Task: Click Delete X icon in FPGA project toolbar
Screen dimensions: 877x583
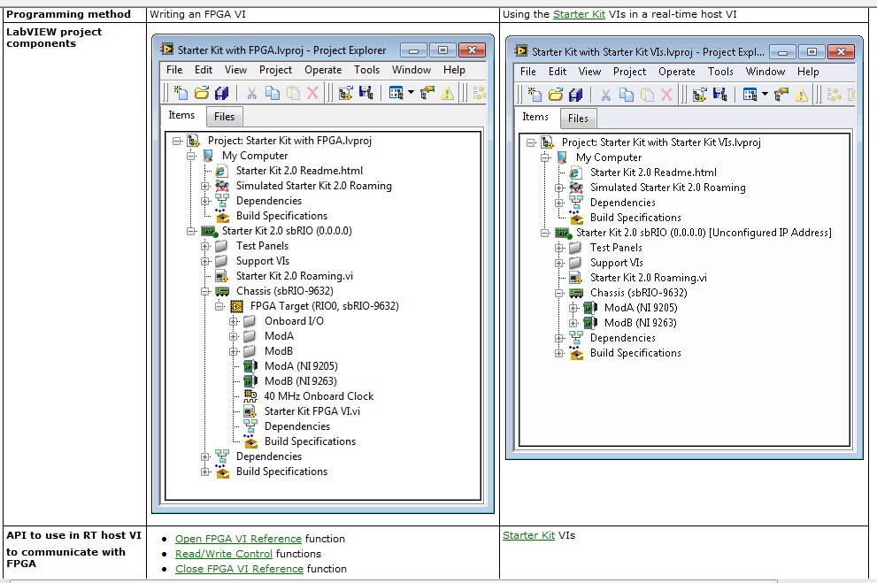Action: pyautogui.click(x=312, y=93)
